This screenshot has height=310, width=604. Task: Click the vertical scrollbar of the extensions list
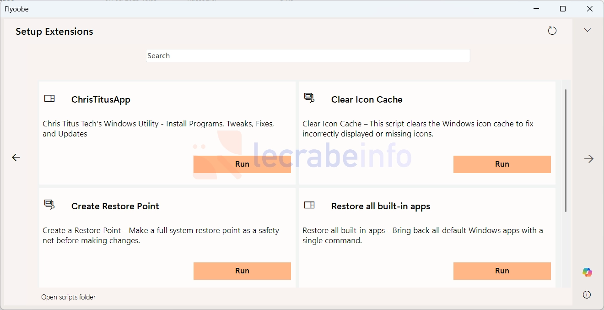[566, 151]
